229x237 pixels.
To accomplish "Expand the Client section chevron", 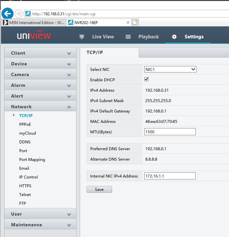I will 69,53.
